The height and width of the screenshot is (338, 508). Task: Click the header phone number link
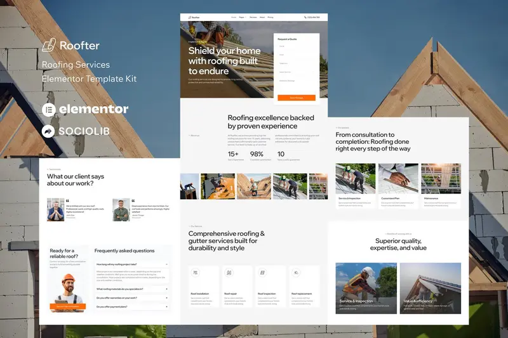pyautogui.click(x=313, y=18)
